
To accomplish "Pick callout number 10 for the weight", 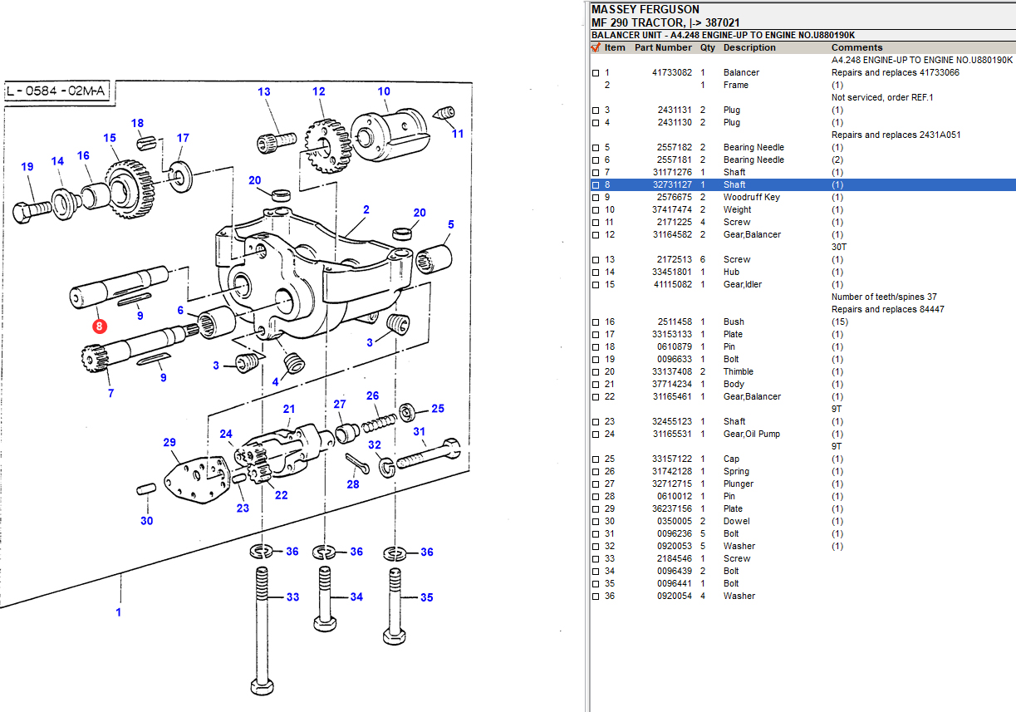I will coord(384,92).
